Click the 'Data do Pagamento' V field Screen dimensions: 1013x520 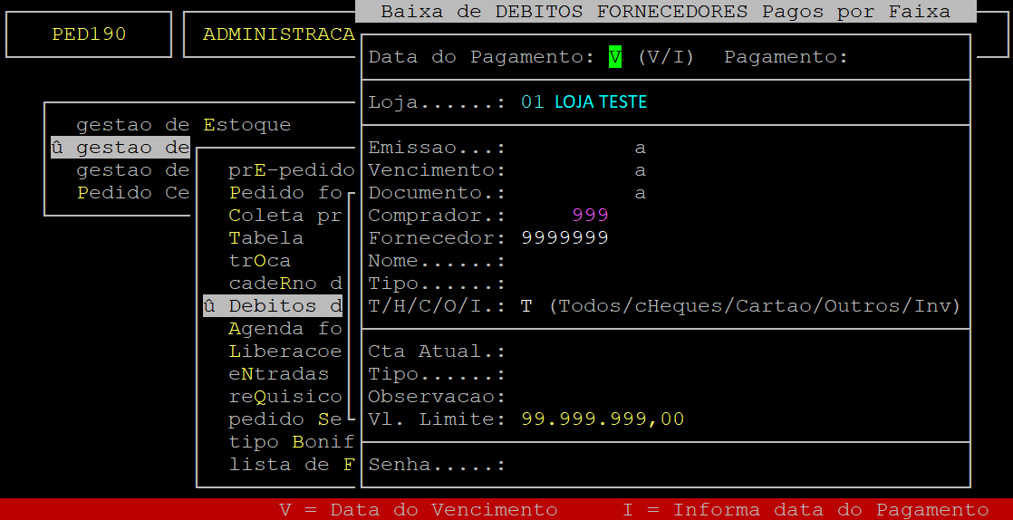click(615, 57)
